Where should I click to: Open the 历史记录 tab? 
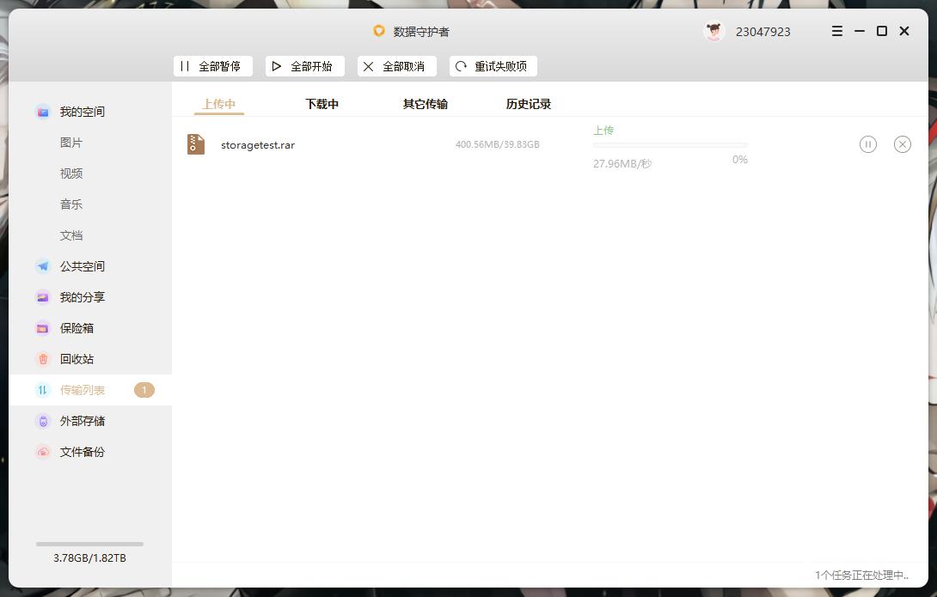528,102
